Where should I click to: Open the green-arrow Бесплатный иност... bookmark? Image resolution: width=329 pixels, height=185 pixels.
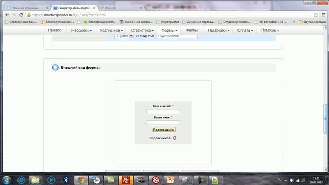pos(99,22)
